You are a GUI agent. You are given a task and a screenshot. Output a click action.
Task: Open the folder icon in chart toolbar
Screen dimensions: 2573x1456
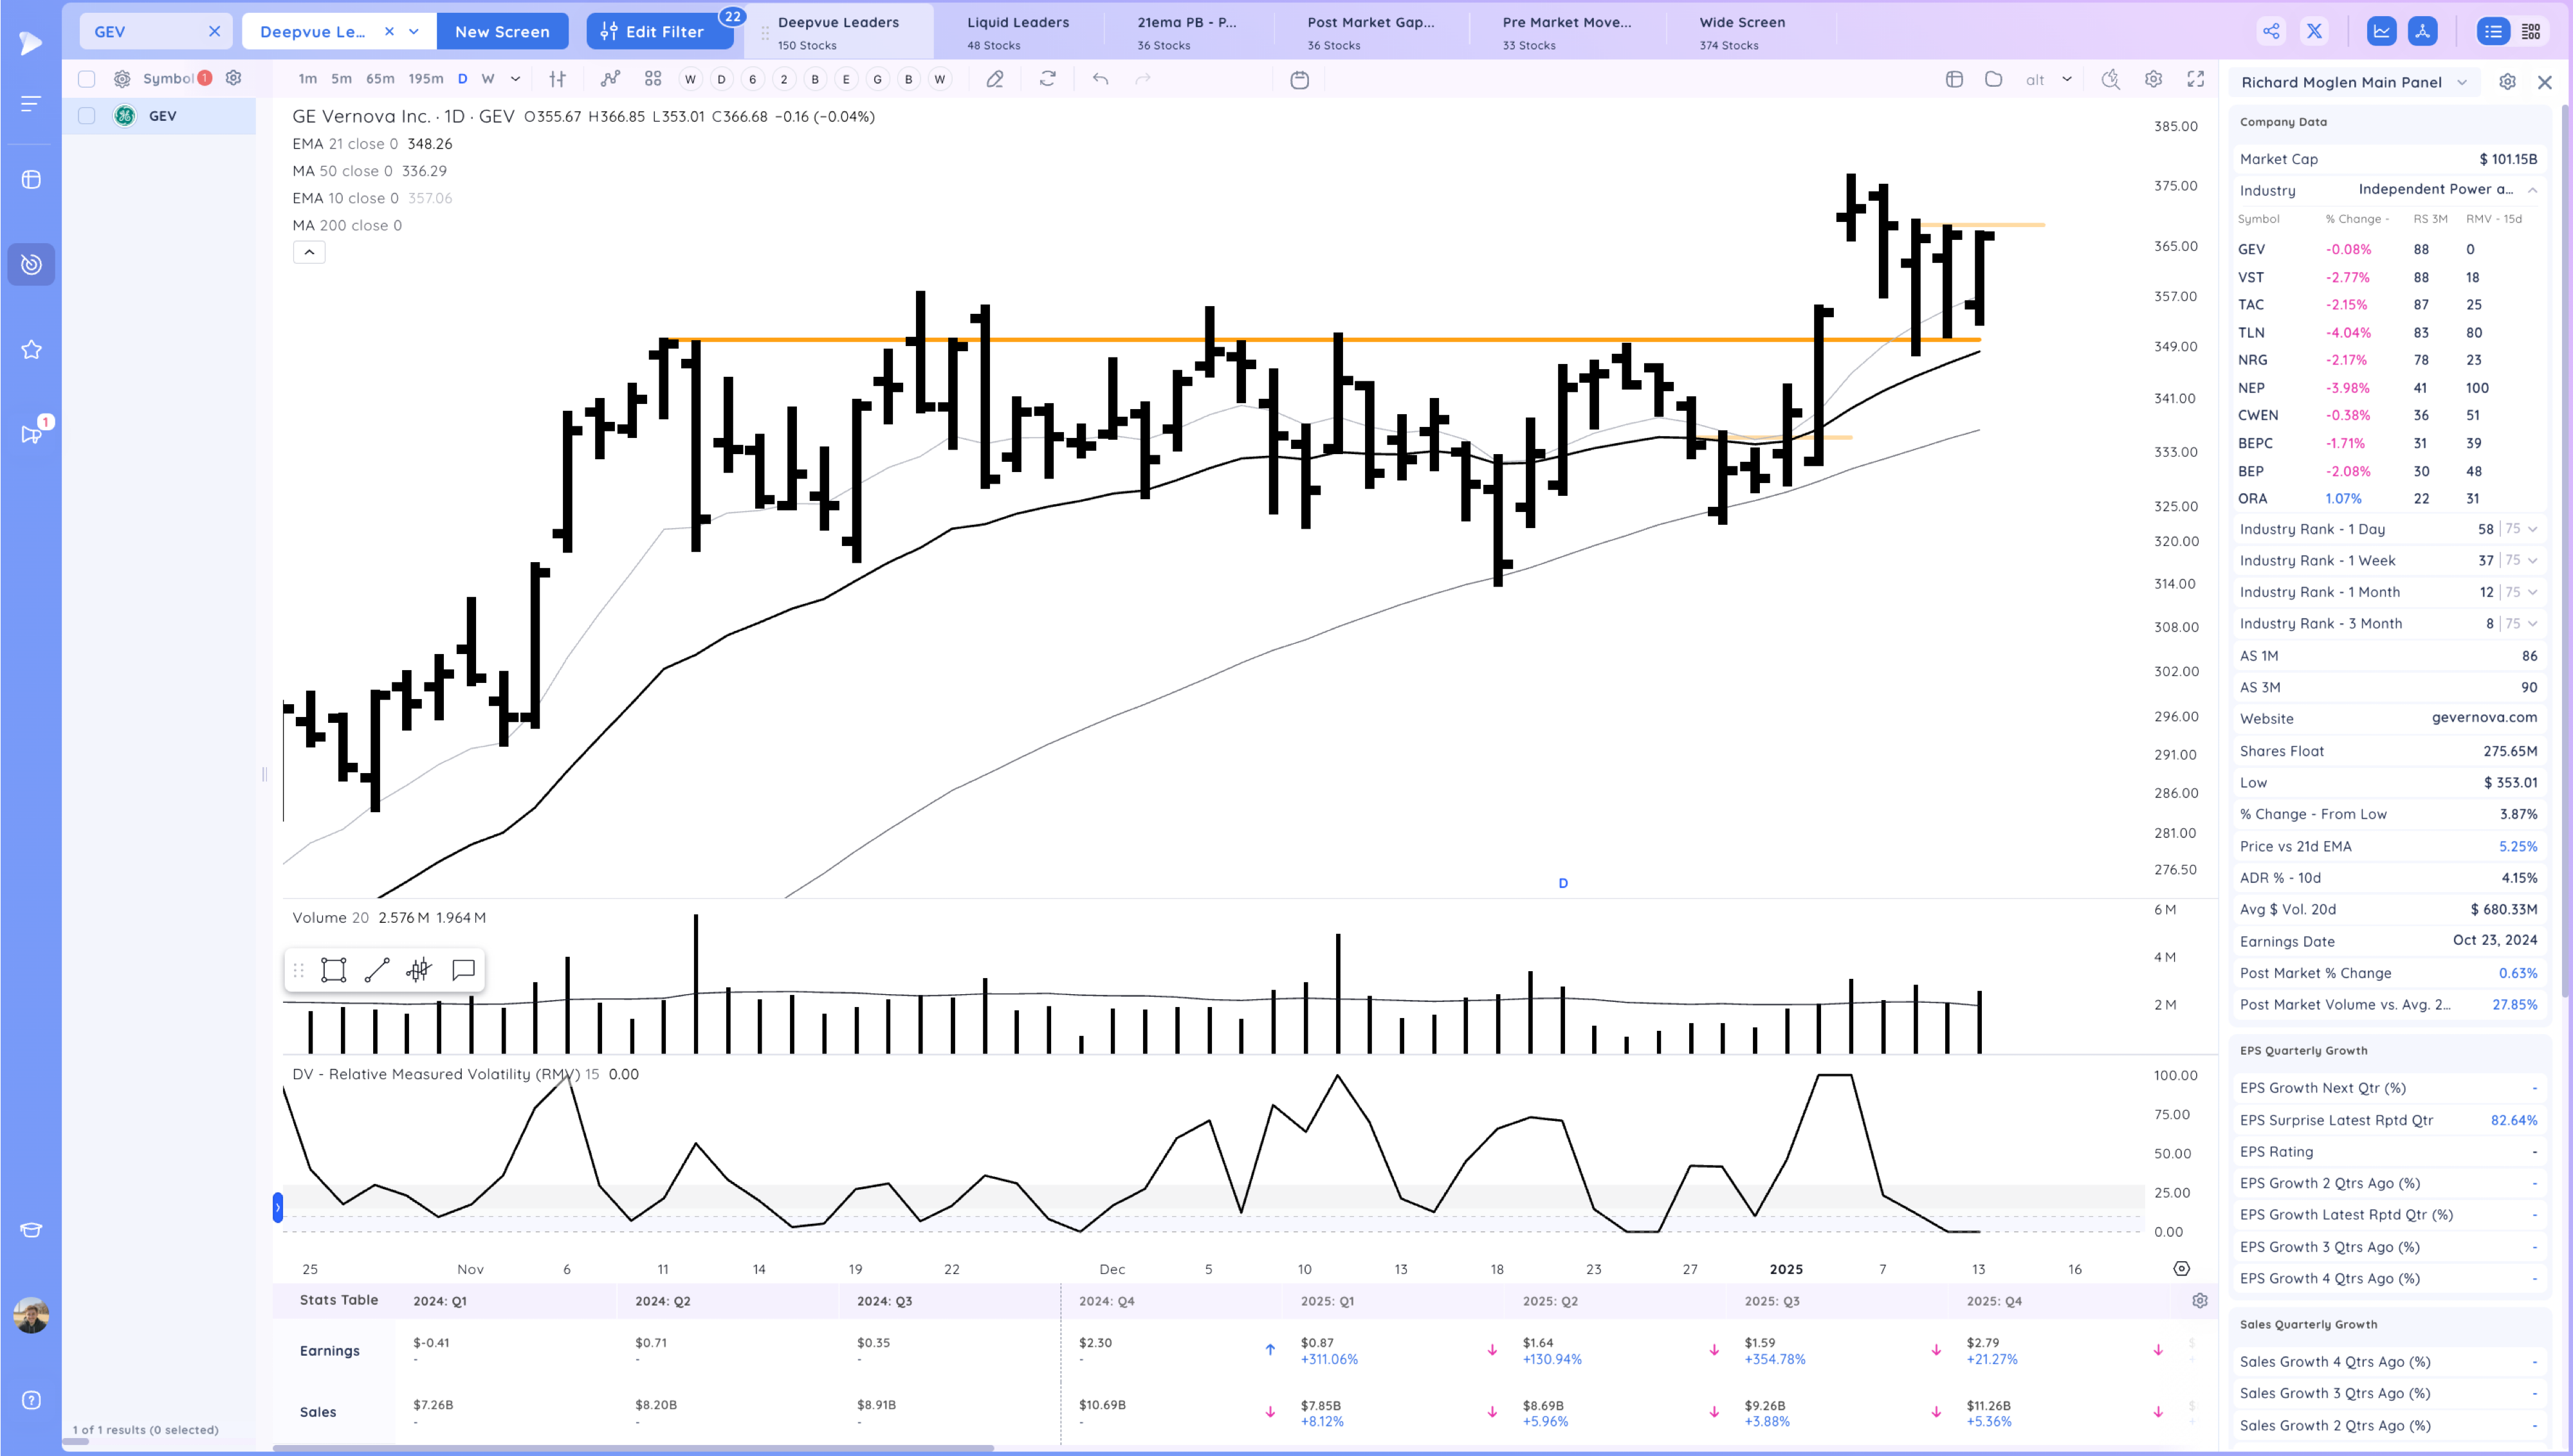coord(1993,79)
